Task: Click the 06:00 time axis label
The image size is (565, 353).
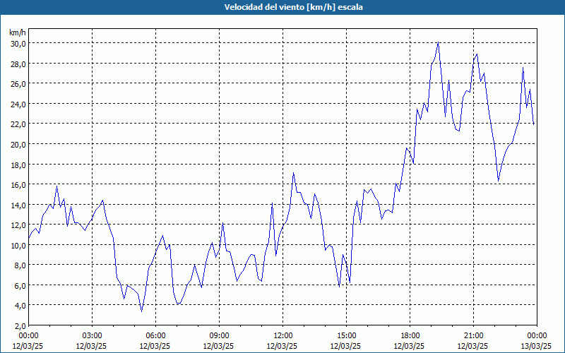Action: point(155,336)
